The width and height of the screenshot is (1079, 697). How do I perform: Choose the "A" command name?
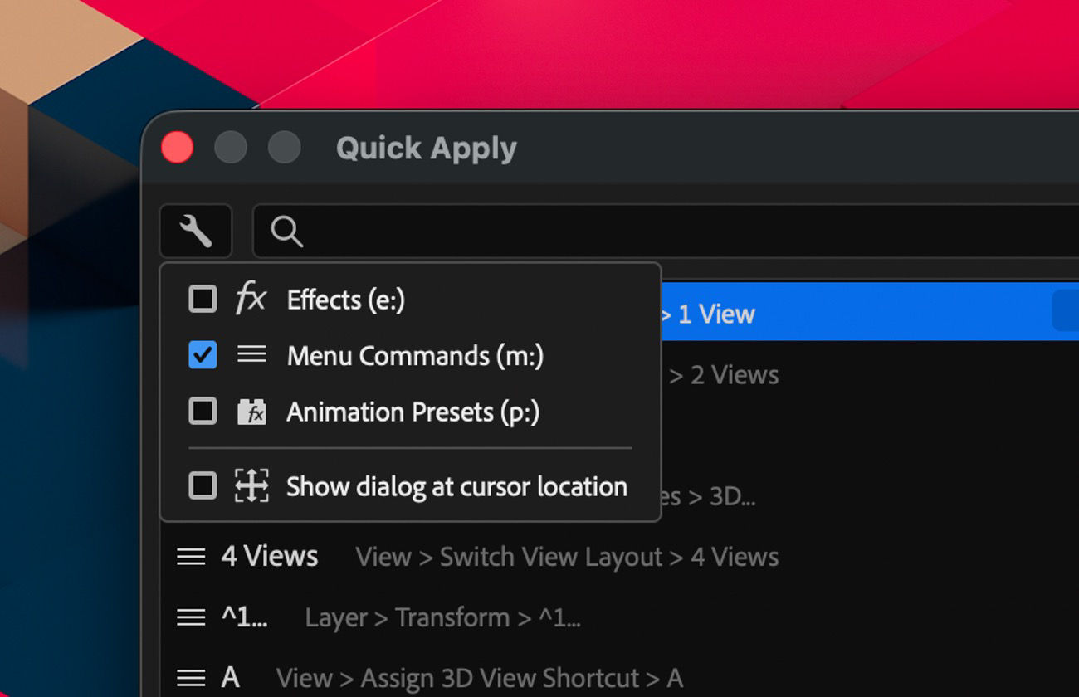(x=231, y=678)
